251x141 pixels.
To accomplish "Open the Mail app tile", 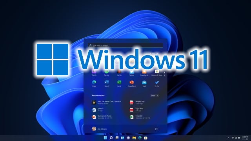I will point(144,83).
